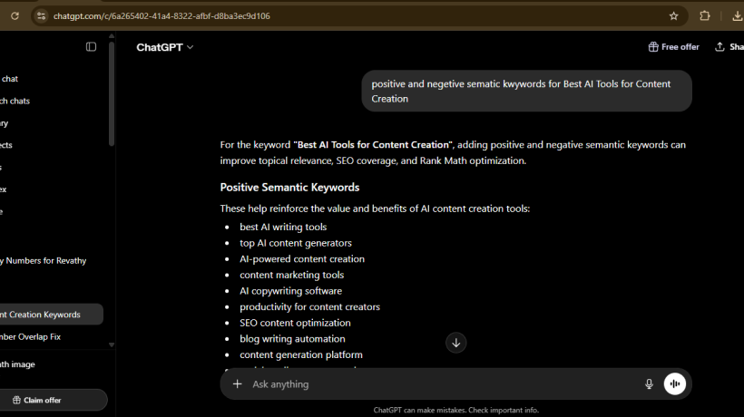Click 'blog writing automation' bullet
The image size is (744, 417).
pyautogui.click(x=292, y=339)
